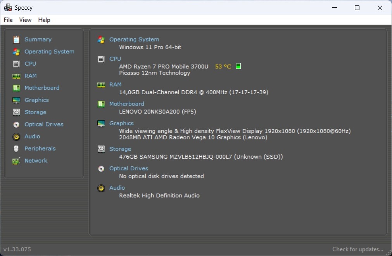Click the Storage drive icon in the sidebar
This screenshot has width=392, height=256.
tap(16, 112)
